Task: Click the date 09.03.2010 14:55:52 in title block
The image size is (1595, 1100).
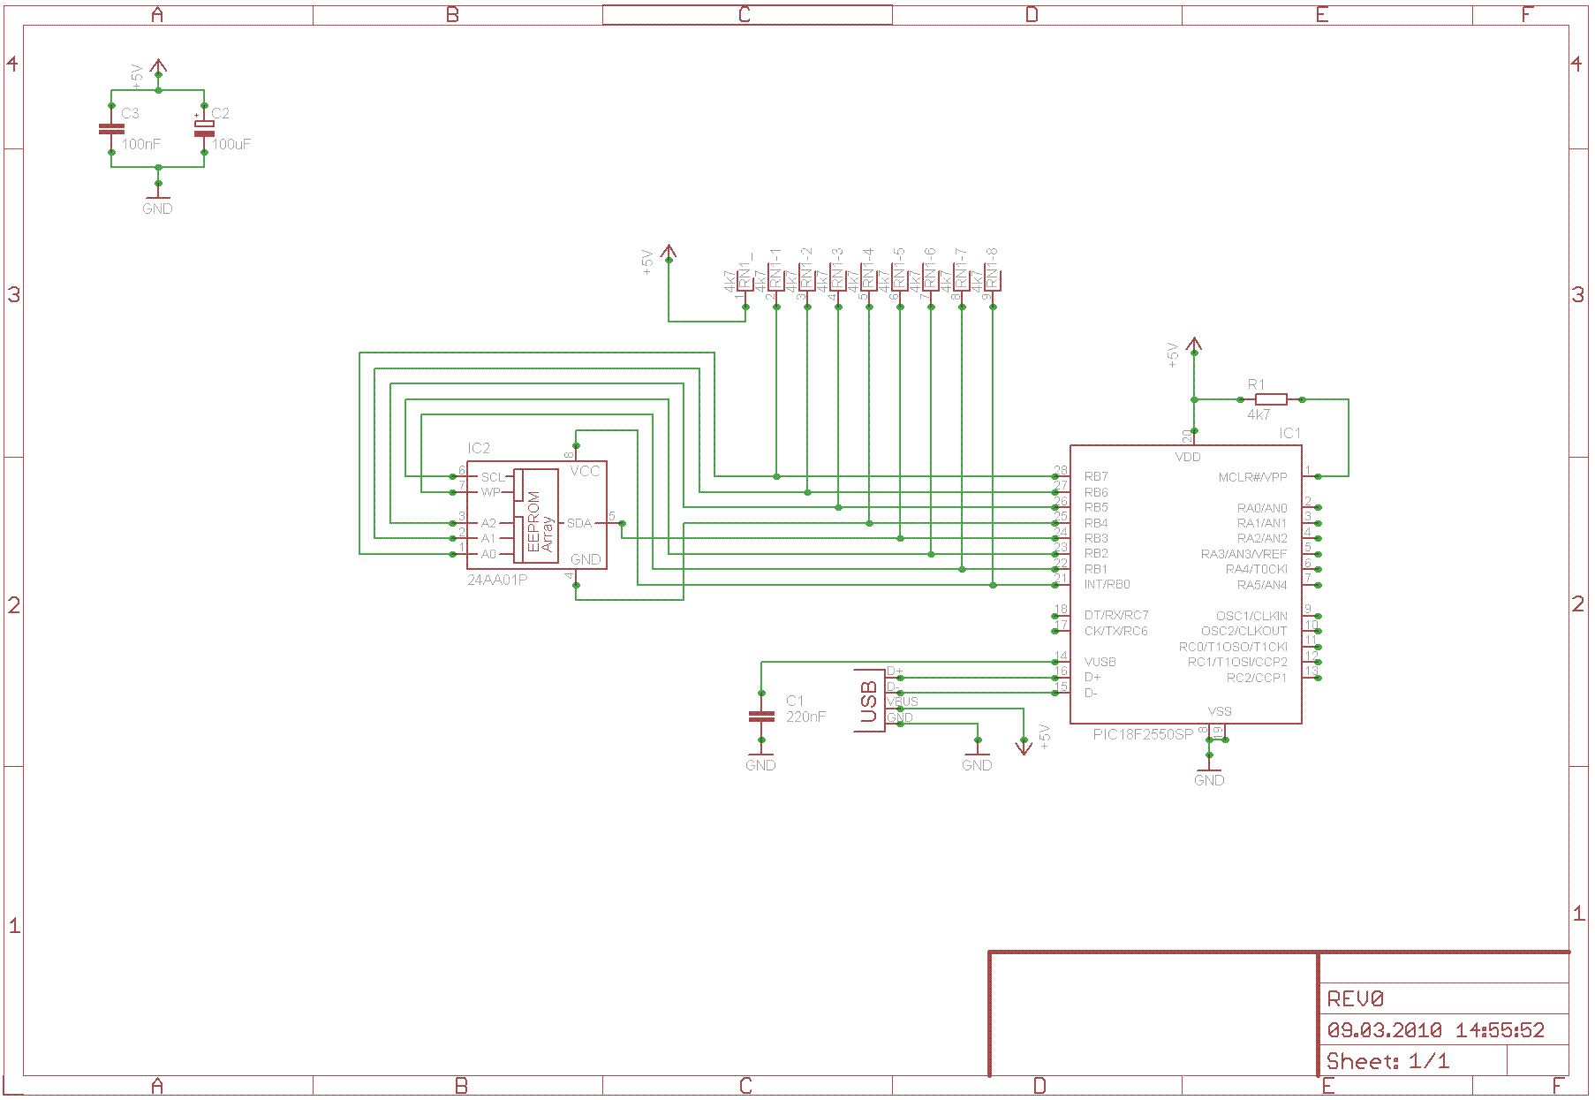Action: coord(1436,1030)
